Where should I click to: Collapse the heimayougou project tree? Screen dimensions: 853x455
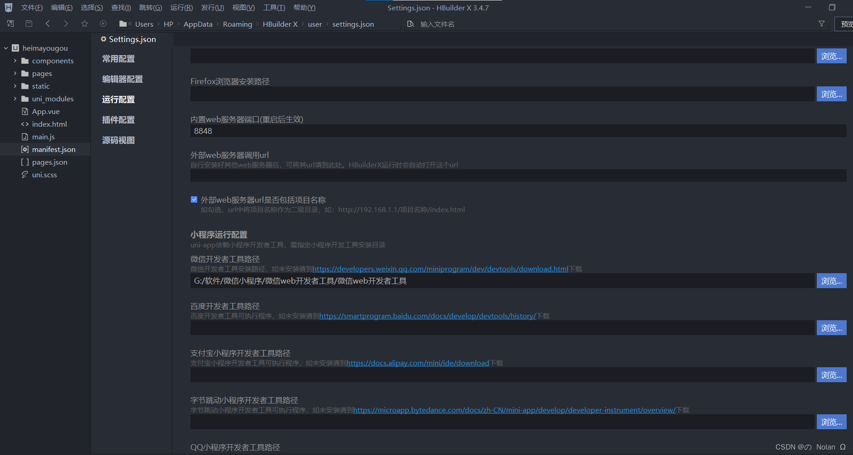(5, 48)
